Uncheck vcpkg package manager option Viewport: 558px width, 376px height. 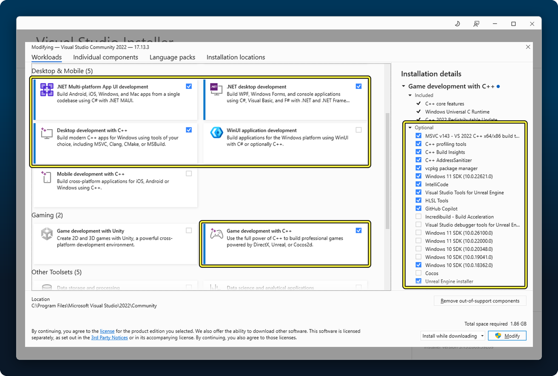click(x=418, y=168)
